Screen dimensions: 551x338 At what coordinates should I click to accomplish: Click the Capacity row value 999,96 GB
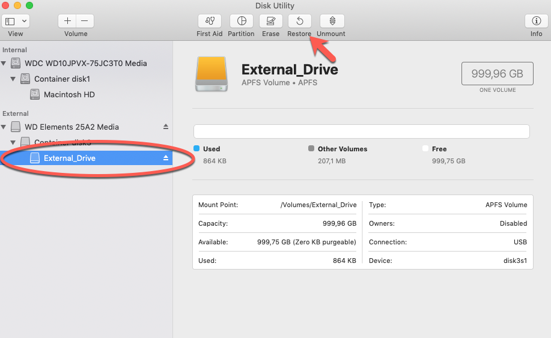[339, 223]
